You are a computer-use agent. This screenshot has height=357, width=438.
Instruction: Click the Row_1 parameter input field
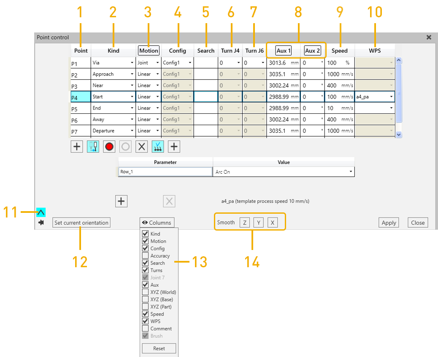165,172
